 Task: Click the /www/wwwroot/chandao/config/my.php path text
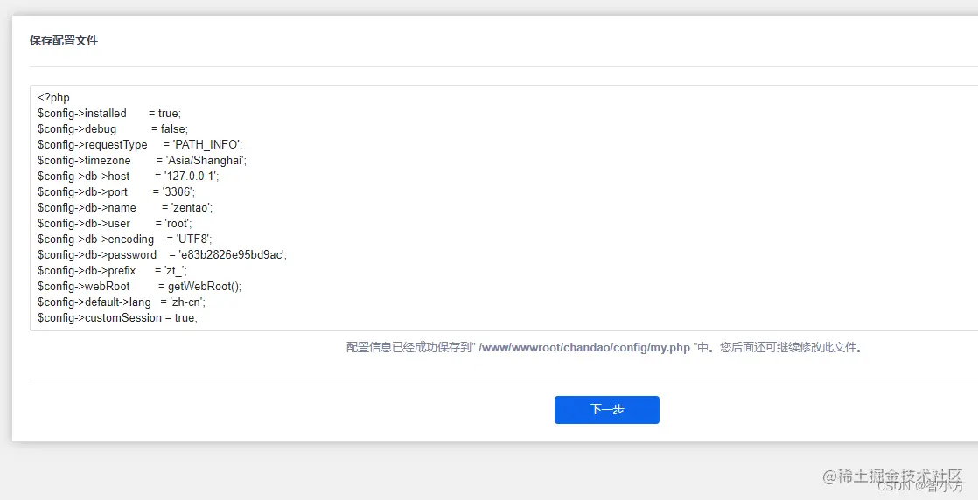(x=584, y=347)
